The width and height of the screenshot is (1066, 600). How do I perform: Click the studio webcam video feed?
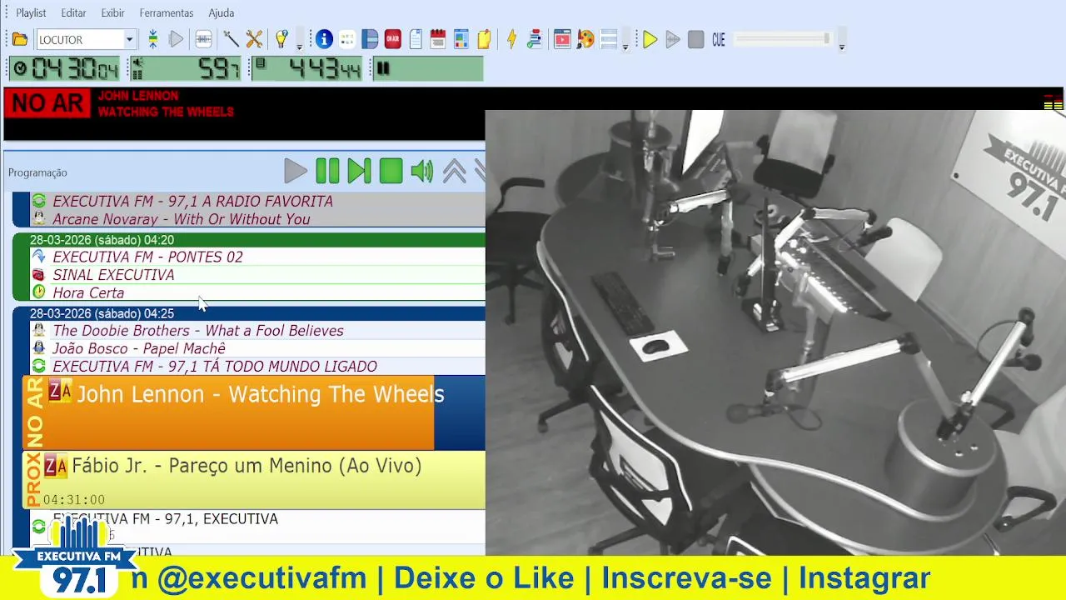[775, 332]
